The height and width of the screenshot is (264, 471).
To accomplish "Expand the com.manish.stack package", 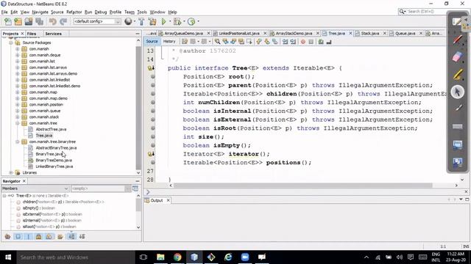I will pyautogui.click(x=18, y=117).
